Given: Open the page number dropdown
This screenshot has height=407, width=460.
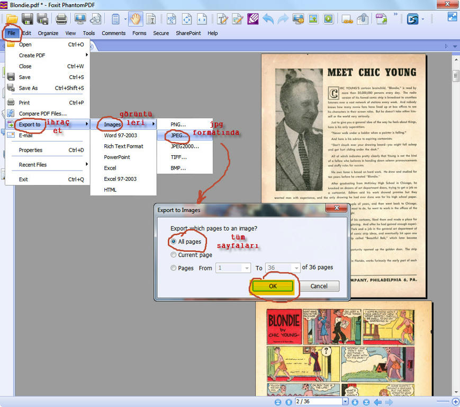Looking at the screenshot, I should pos(346,402).
